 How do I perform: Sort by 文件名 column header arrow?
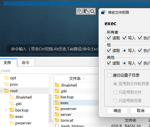pyautogui.click(x=84, y=79)
